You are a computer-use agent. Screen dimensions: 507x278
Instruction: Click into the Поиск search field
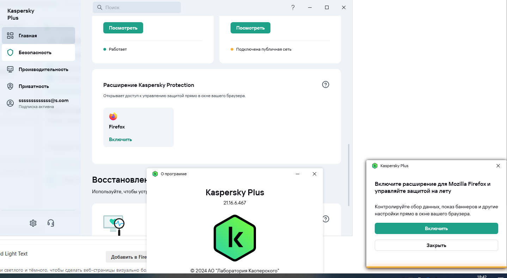[x=137, y=7]
